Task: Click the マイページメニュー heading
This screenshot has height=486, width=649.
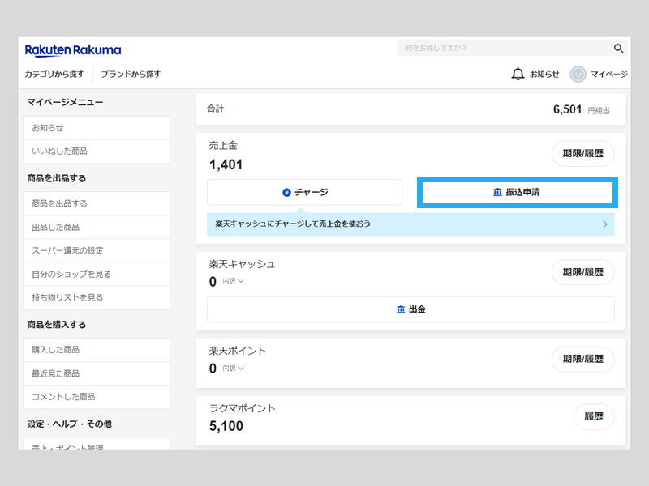Action: [x=65, y=102]
